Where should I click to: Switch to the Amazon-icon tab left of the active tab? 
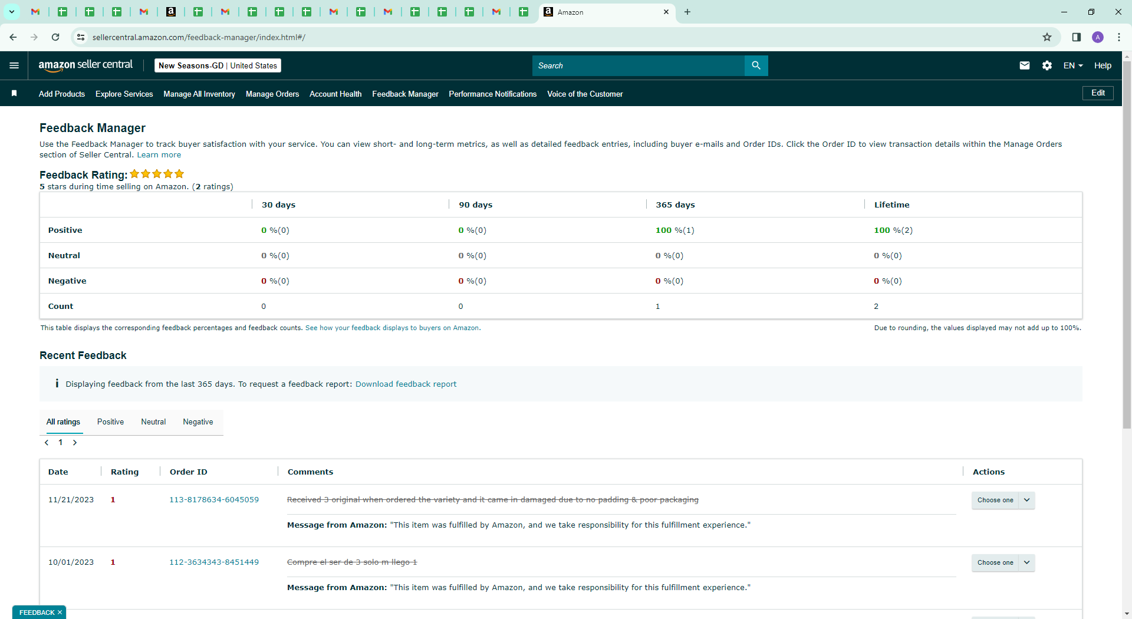pyautogui.click(x=171, y=12)
